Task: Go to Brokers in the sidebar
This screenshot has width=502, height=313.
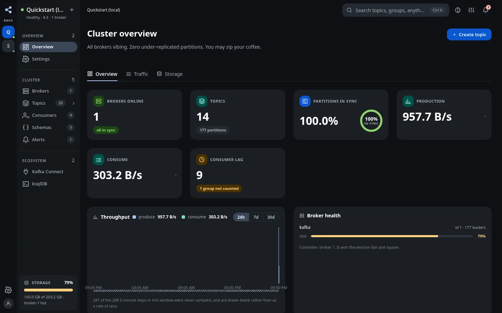Action: (48, 91)
